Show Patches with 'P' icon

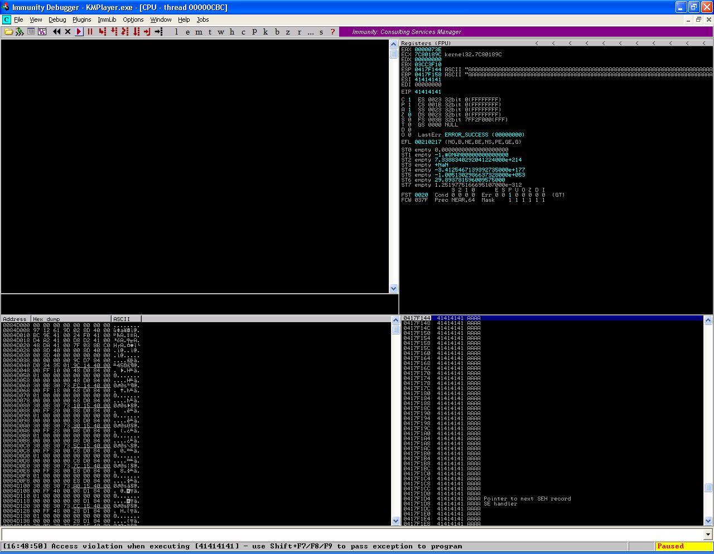[x=254, y=32]
